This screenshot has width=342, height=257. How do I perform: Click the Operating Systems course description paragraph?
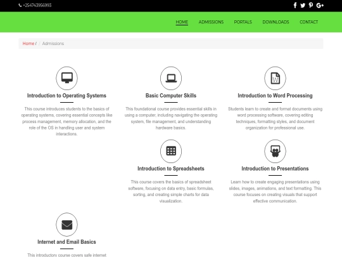pyautogui.click(x=66, y=121)
